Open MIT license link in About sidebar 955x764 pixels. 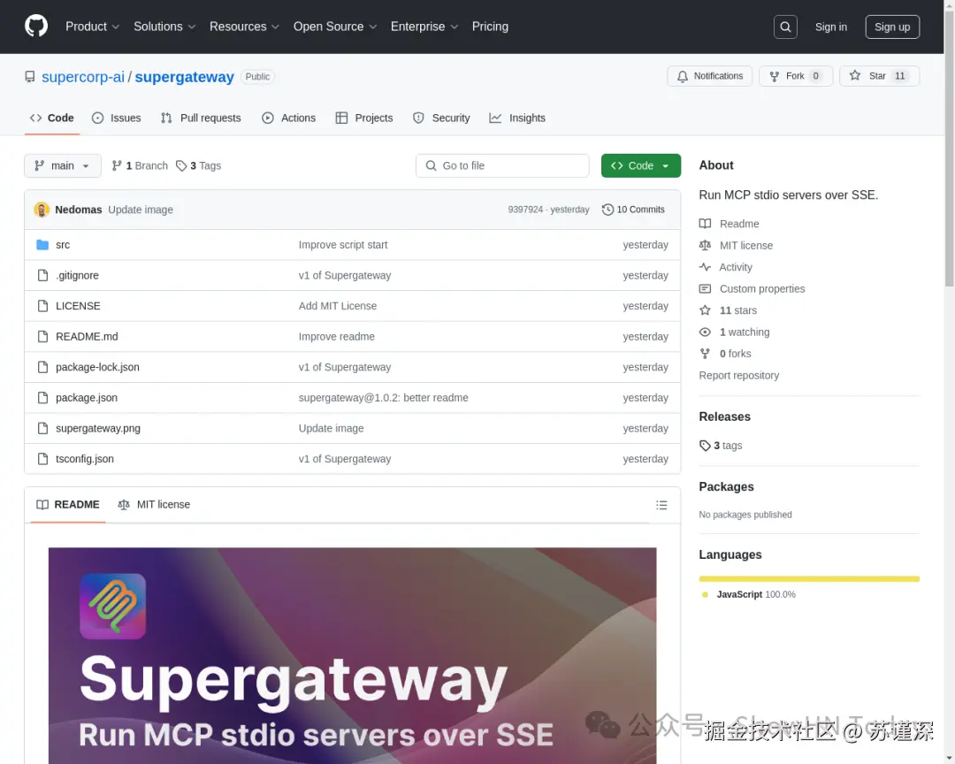(736, 246)
